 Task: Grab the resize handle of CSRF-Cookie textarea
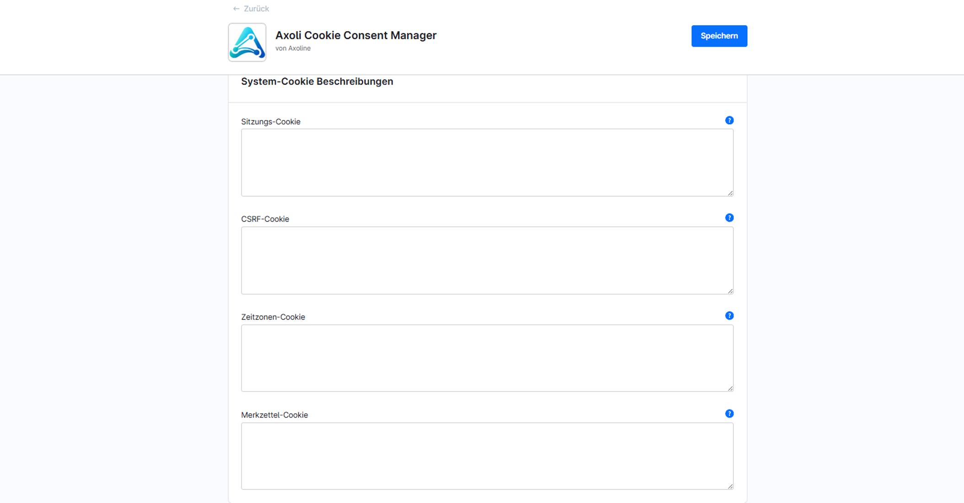click(730, 291)
